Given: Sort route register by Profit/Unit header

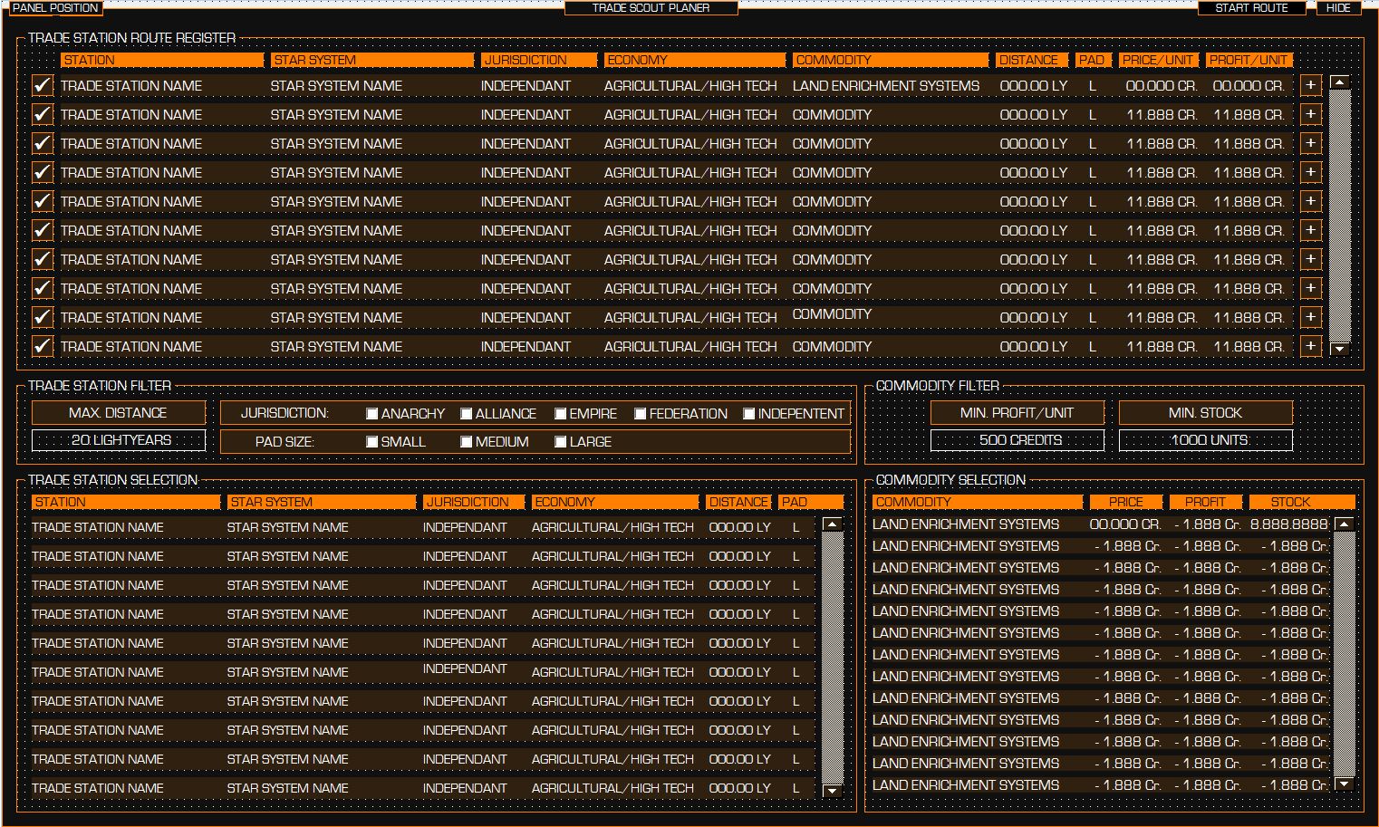Looking at the screenshot, I should click(x=1249, y=60).
